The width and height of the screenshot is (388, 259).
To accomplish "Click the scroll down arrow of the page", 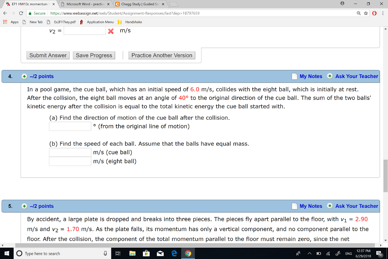I will point(385,240).
